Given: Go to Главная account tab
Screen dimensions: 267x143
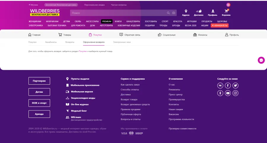Looking at the screenshot, I should pyautogui.click(x=34, y=35).
